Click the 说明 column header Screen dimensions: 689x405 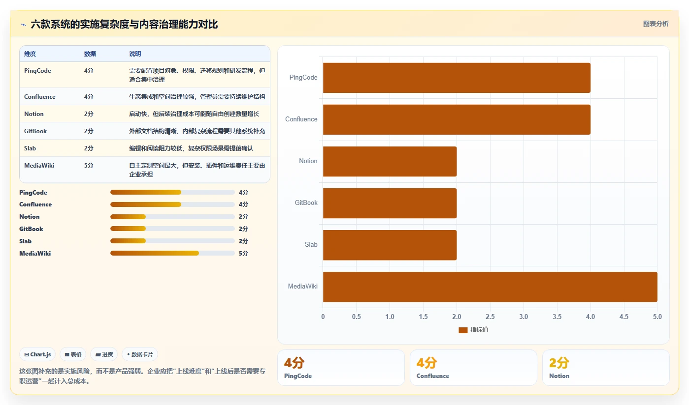tap(135, 54)
